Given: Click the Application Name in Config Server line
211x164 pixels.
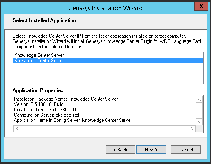Looking at the screenshot, I should coord(73,120).
